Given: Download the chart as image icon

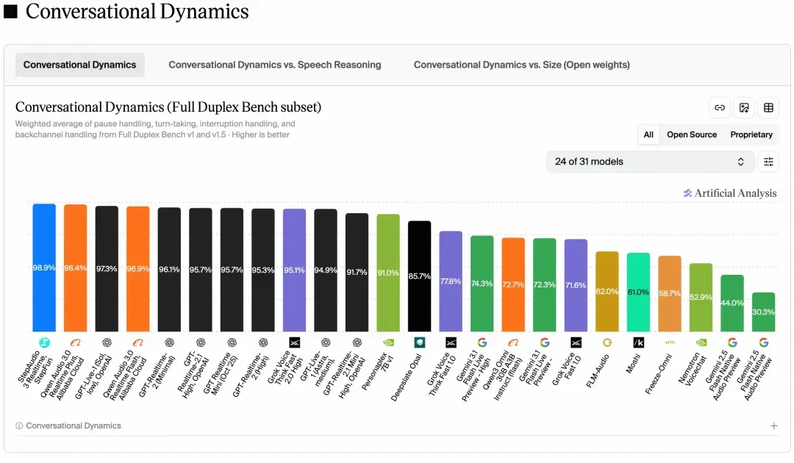Looking at the screenshot, I should click(744, 108).
